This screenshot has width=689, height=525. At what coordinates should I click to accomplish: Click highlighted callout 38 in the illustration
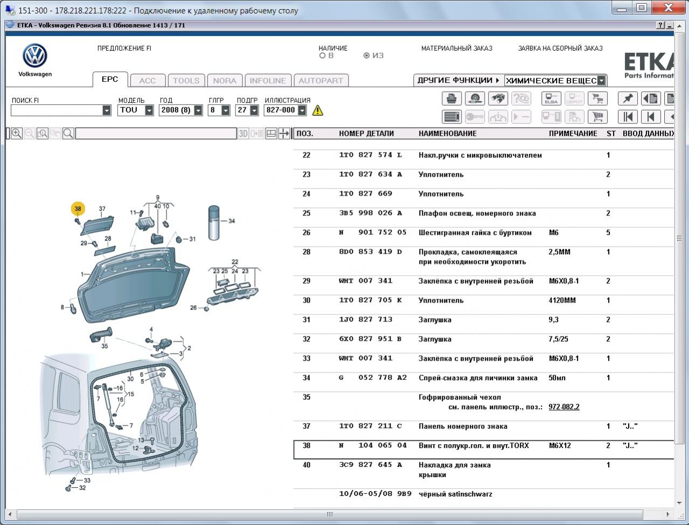(x=78, y=209)
